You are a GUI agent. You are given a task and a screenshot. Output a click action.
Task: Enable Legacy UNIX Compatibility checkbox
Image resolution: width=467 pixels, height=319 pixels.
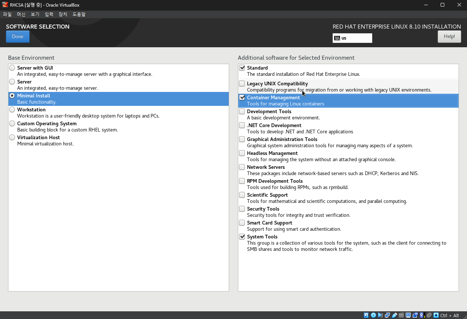(242, 84)
